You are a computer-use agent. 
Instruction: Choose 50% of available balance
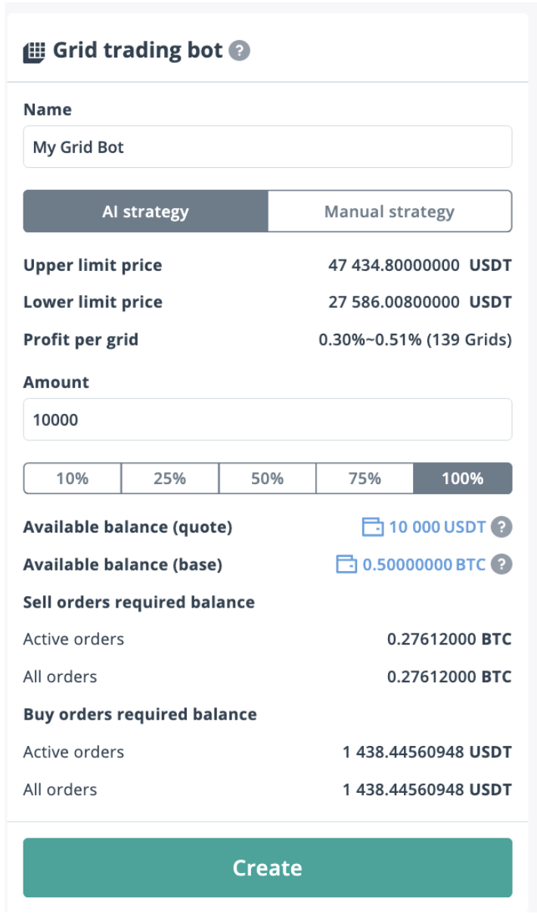[x=267, y=478]
